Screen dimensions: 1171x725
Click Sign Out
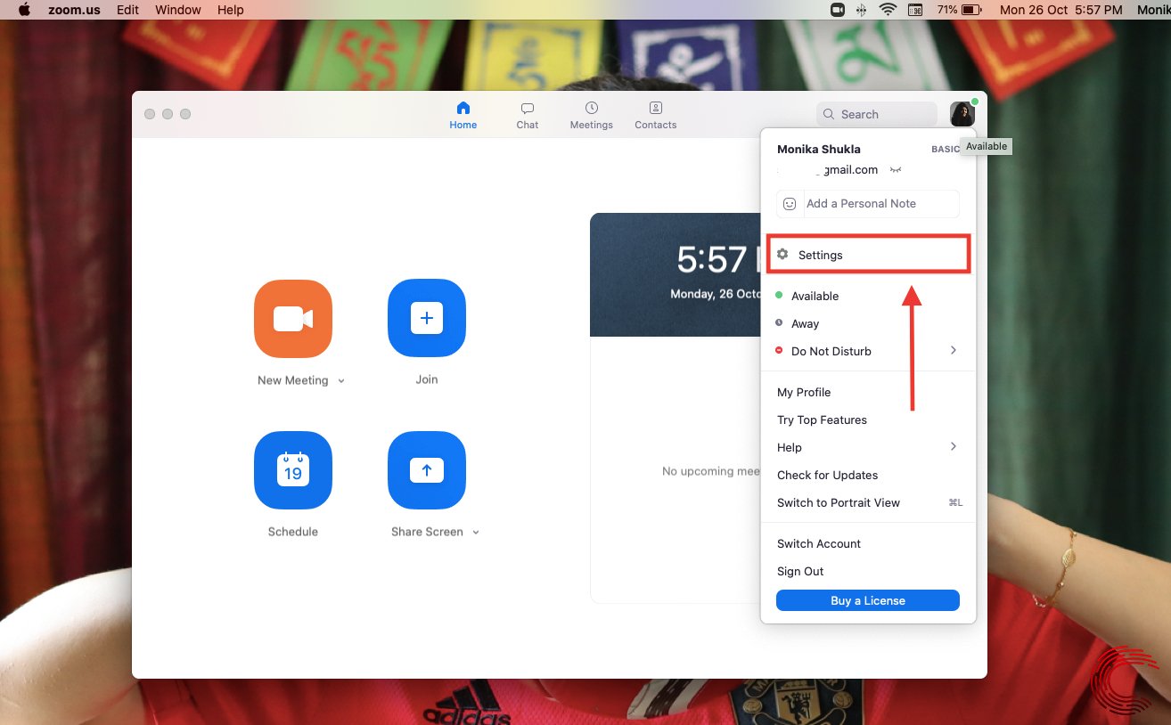coord(799,571)
